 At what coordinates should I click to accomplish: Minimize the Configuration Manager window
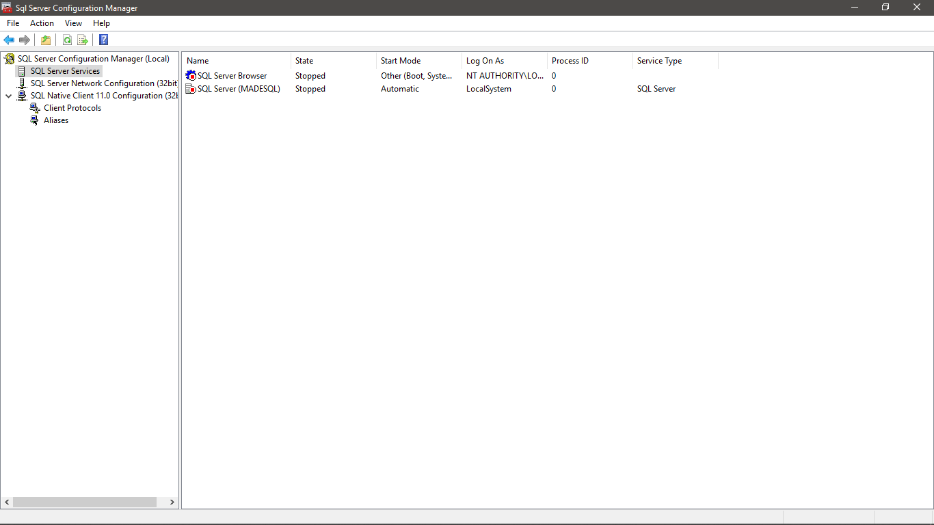tap(855, 8)
